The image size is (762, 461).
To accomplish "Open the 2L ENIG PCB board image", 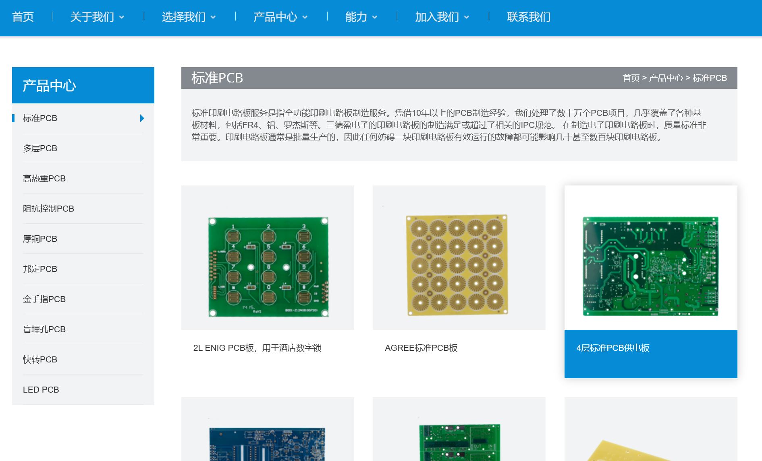I will tap(268, 257).
